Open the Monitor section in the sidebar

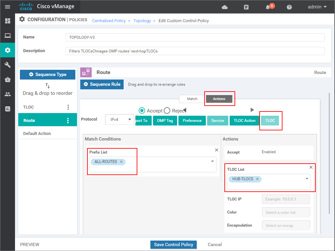point(8,36)
